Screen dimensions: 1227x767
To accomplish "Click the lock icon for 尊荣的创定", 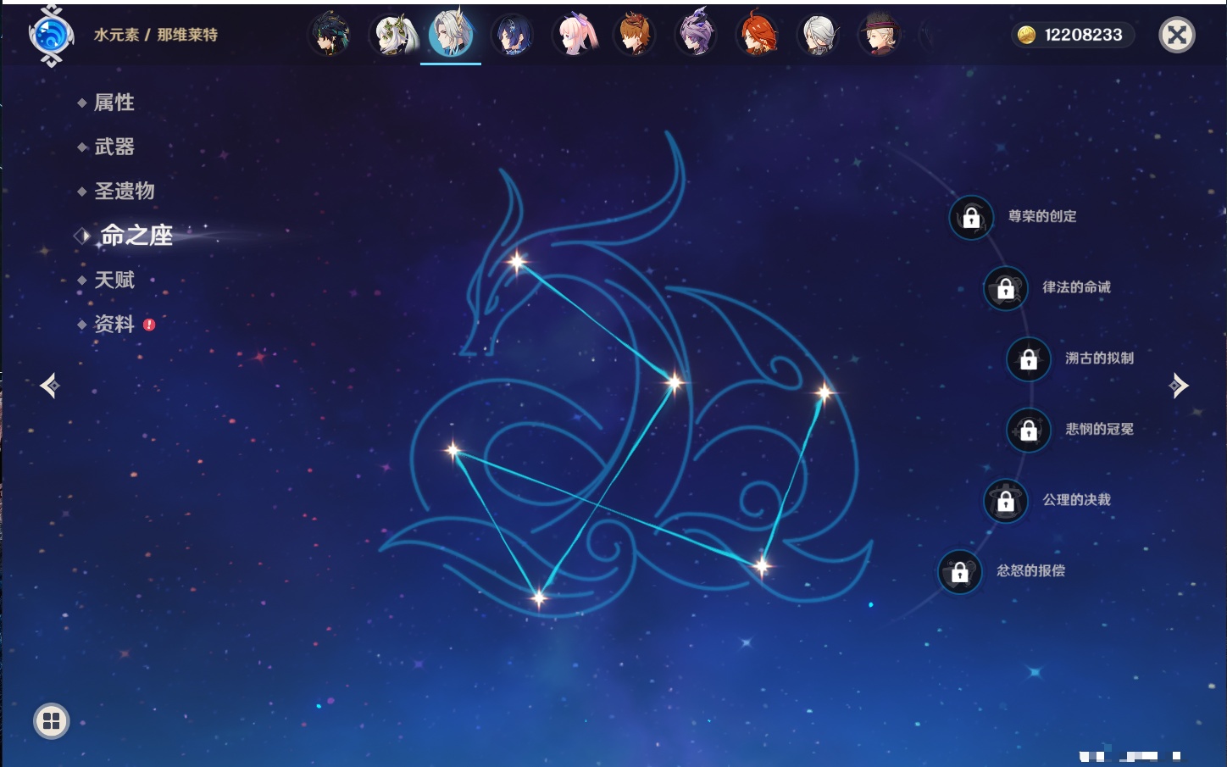I will point(971,218).
